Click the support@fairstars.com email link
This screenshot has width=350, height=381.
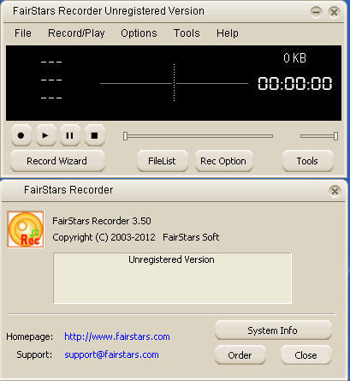(111, 354)
